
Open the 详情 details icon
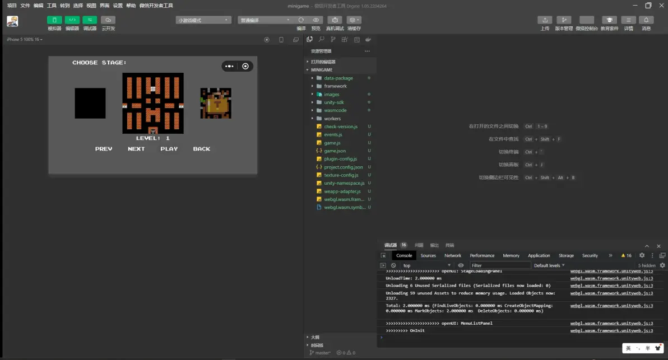pos(628,20)
